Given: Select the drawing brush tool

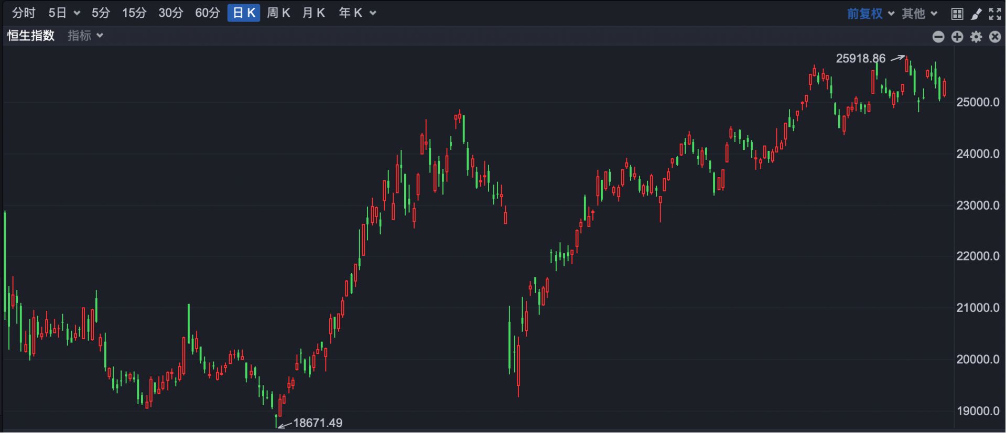Looking at the screenshot, I should (x=976, y=14).
